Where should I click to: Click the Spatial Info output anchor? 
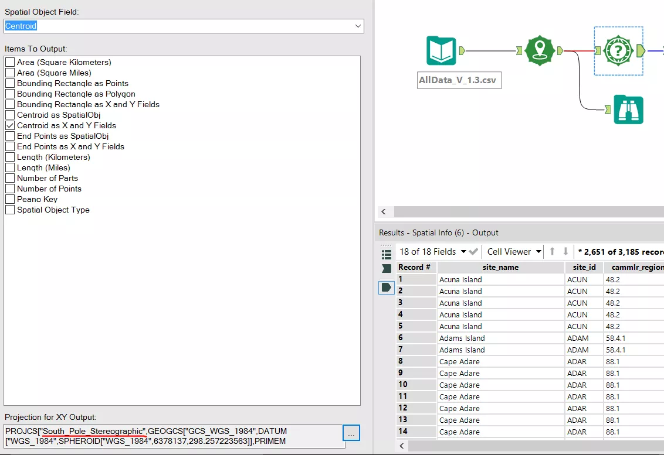tap(641, 51)
